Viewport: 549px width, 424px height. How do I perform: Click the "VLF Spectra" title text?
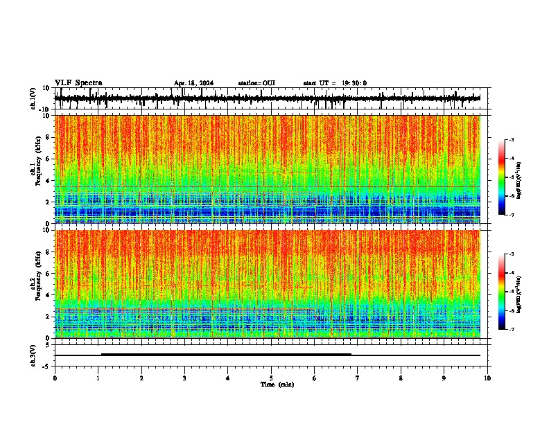[x=78, y=83]
